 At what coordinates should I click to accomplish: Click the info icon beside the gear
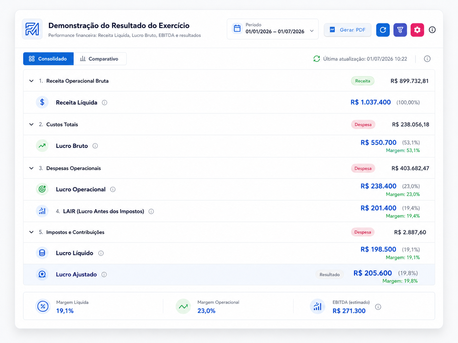[x=432, y=30]
